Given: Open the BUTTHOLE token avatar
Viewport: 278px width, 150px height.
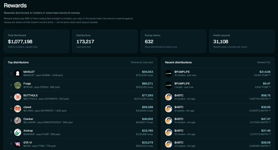Looking at the screenshot, I should (18, 97).
